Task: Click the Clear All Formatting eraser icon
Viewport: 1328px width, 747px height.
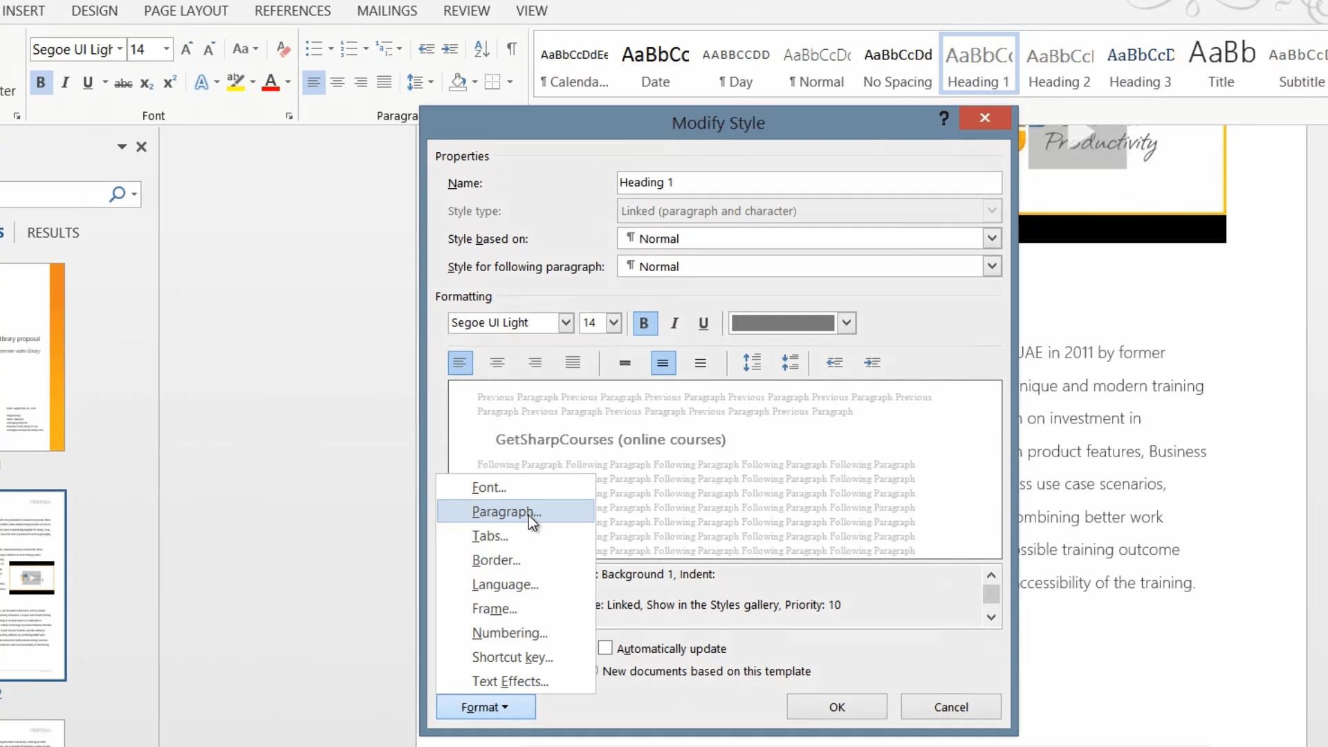Action: tap(282, 48)
